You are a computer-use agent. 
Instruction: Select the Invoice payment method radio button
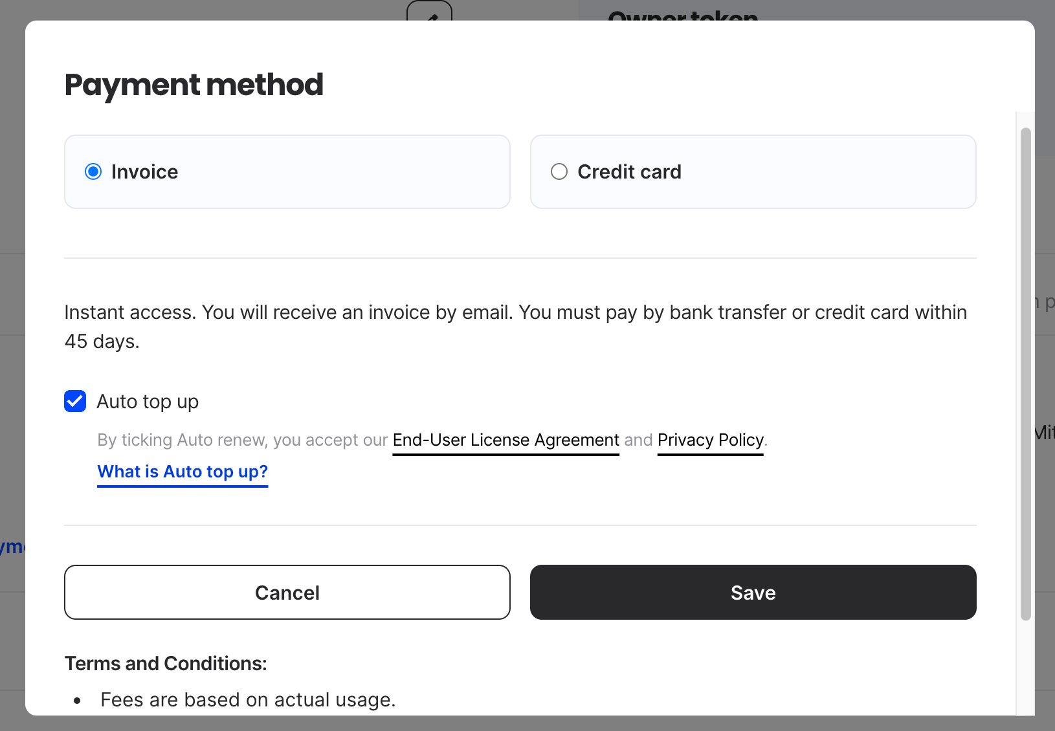93,171
